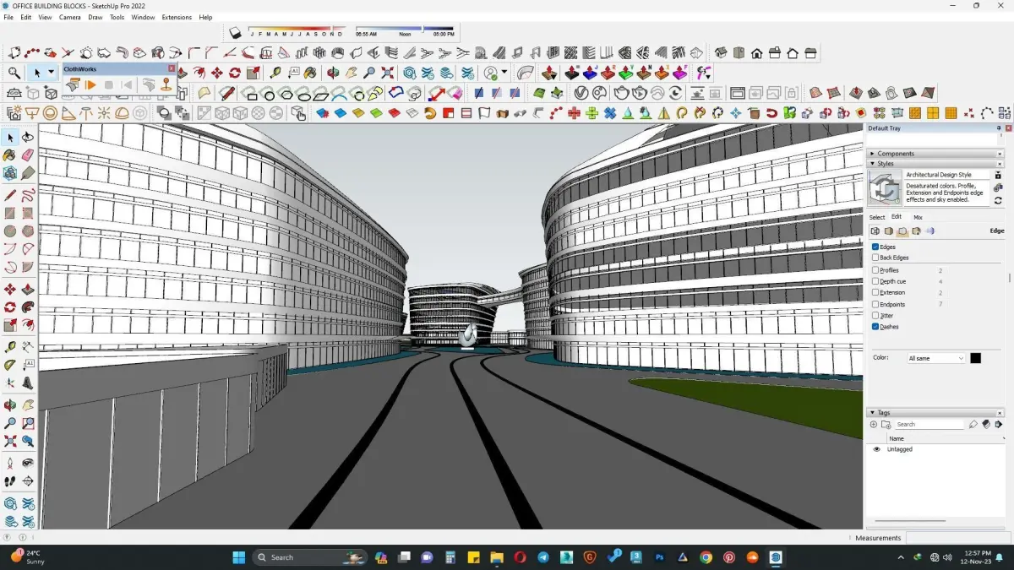Open the edge Color 'All same' dropdown
Image resolution: width=1014 pixels, height=570 pixels.
(935, 358)
